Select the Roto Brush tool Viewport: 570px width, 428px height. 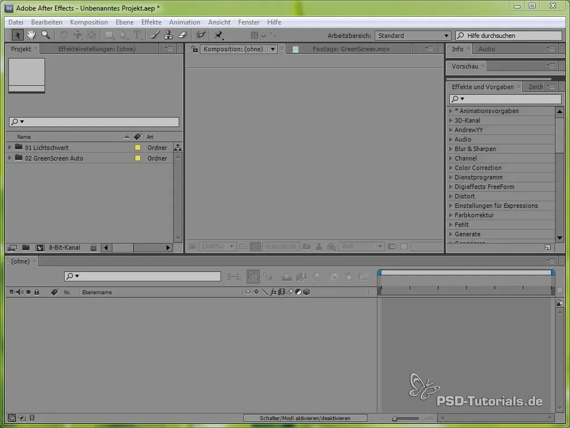200,35
